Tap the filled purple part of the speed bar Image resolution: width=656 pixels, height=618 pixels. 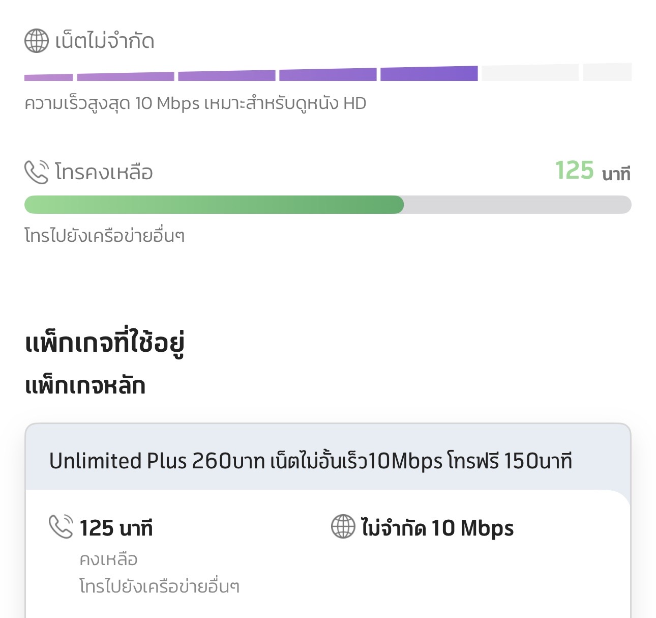click(251, 75)
